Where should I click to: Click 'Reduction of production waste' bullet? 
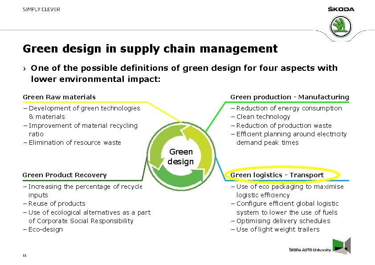coord(281,126)
